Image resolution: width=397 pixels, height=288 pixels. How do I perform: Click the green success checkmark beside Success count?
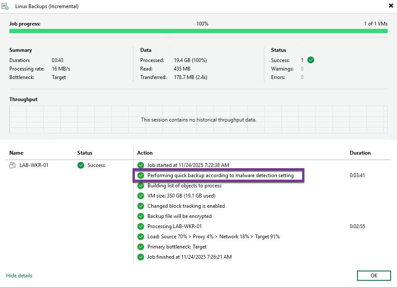[x=311, y=60]
